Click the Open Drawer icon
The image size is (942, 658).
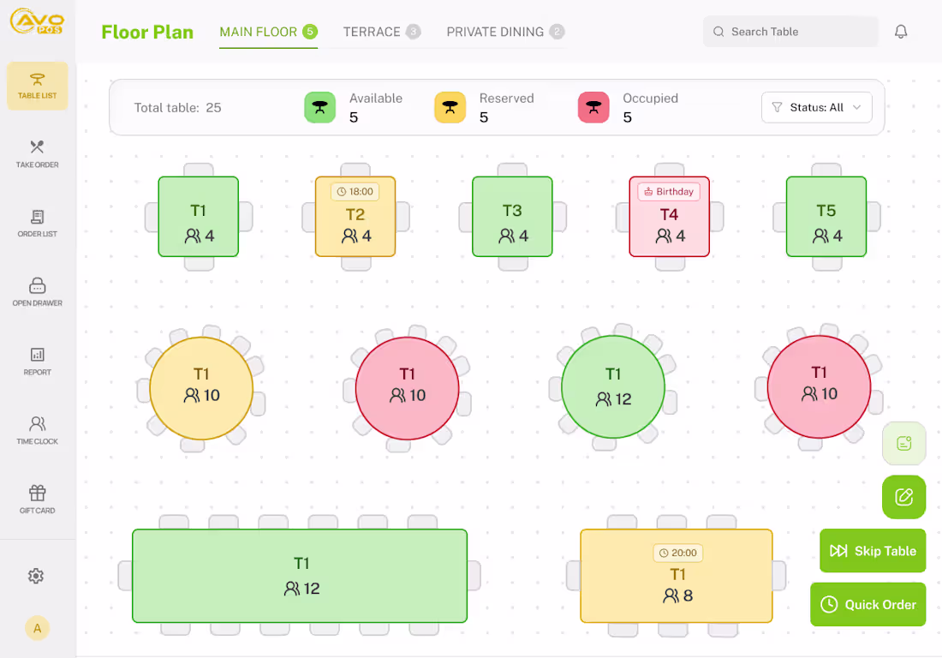(37, 285)
